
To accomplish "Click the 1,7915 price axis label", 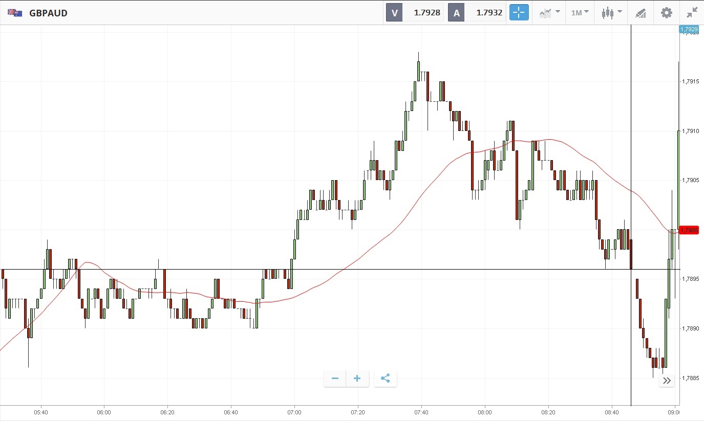I will (690, 81).
